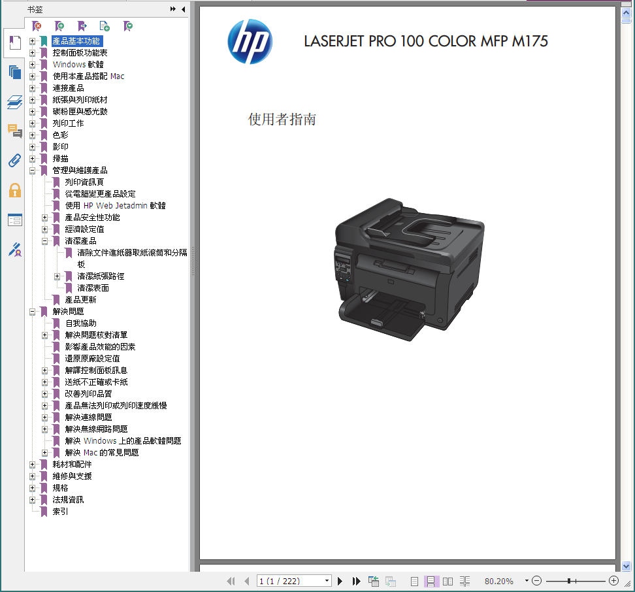Go to the next page
635x592 pixels.
(x=340, y=581)
